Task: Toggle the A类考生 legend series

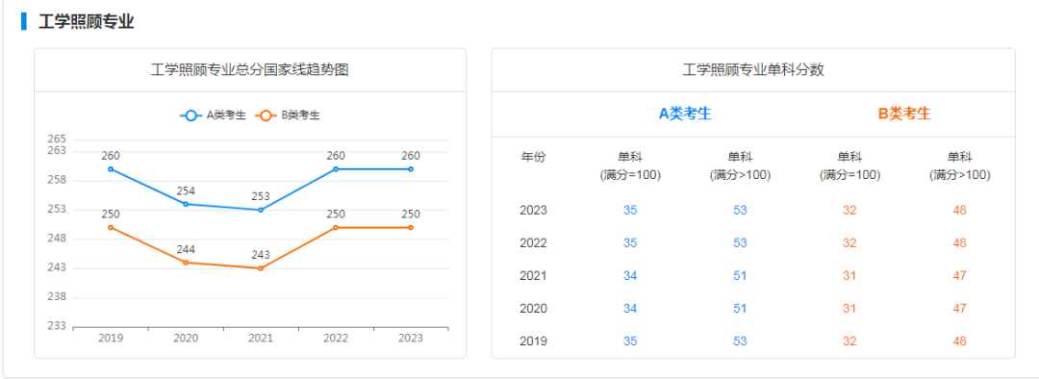Action: coord(213,115)
